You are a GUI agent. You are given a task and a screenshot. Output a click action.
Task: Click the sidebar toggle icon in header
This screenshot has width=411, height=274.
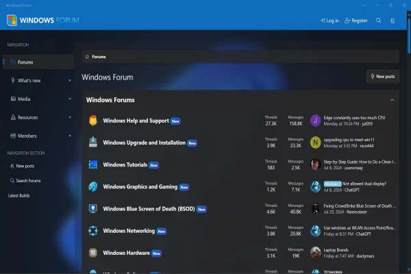point(393,21)
